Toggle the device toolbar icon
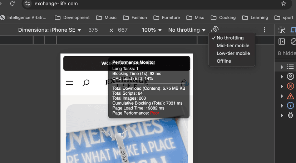Viewport: 296px width, 163px height. pos(293,30)
